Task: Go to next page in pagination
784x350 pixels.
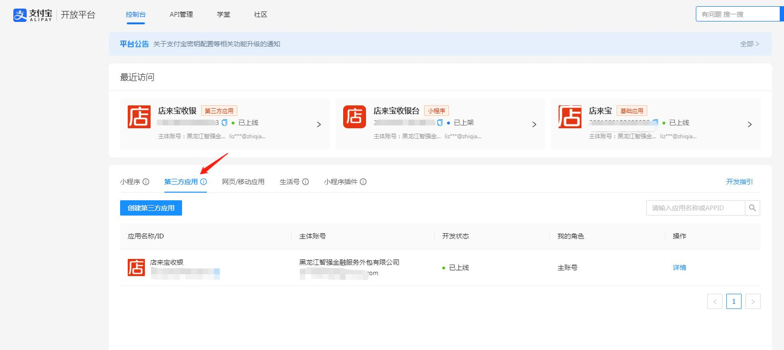Action: (x=753, y=301)
